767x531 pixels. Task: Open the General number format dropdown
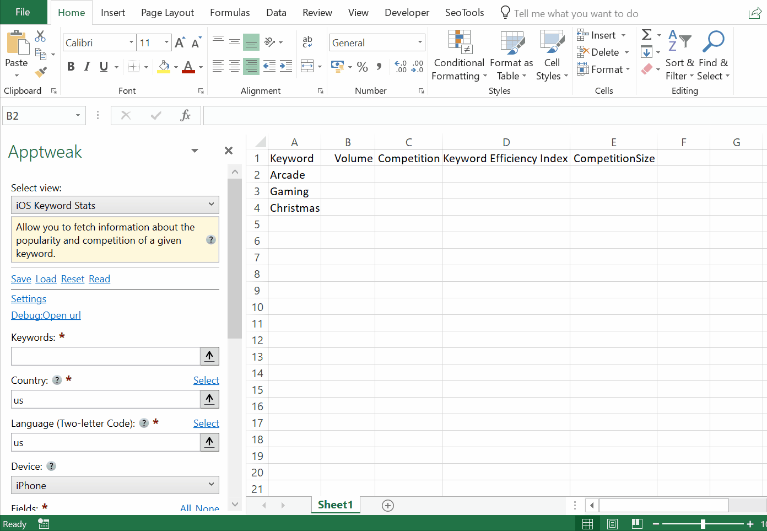(x=420, y=42)
